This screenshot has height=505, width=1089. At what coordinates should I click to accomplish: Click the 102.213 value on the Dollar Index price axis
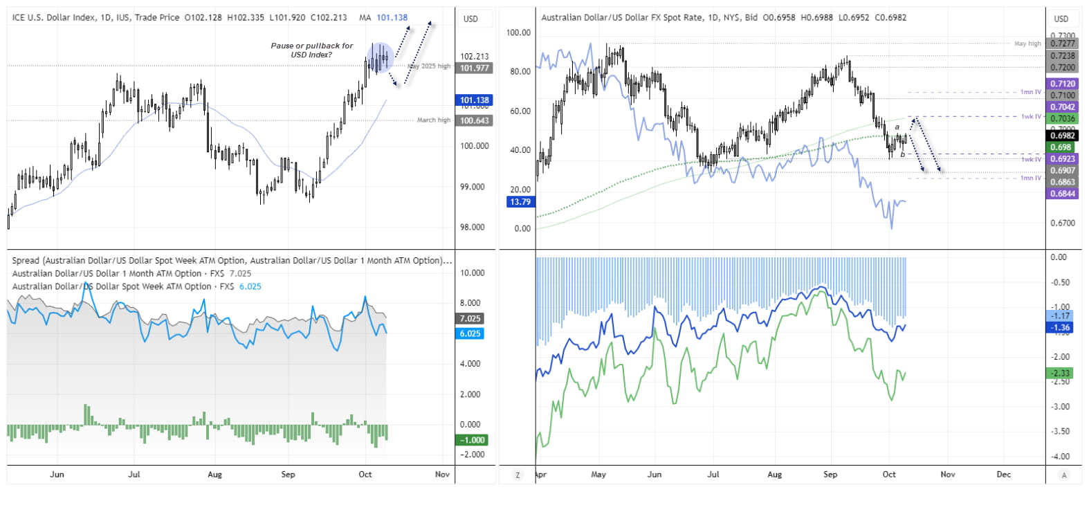pyautogui.click(x=475, y=57)
